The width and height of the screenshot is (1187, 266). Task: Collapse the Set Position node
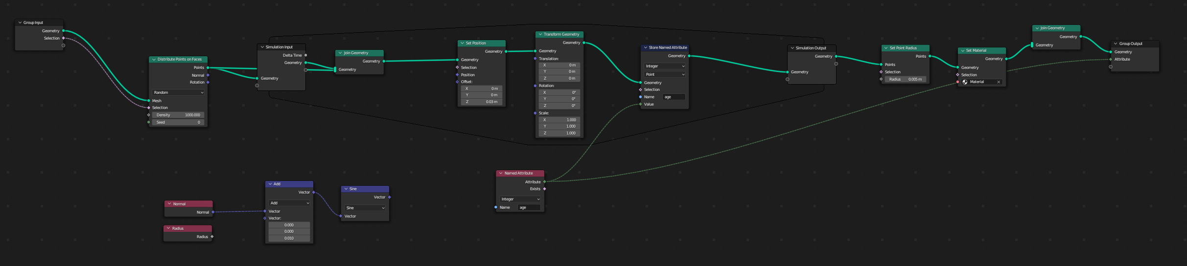(x=462, y=43)
